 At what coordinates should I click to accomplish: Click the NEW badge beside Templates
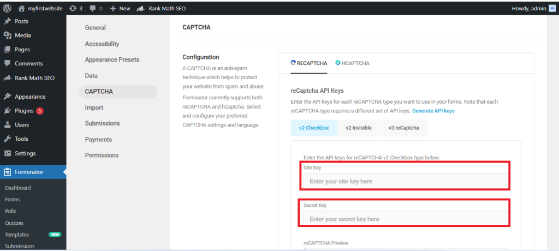coord(55,235)
